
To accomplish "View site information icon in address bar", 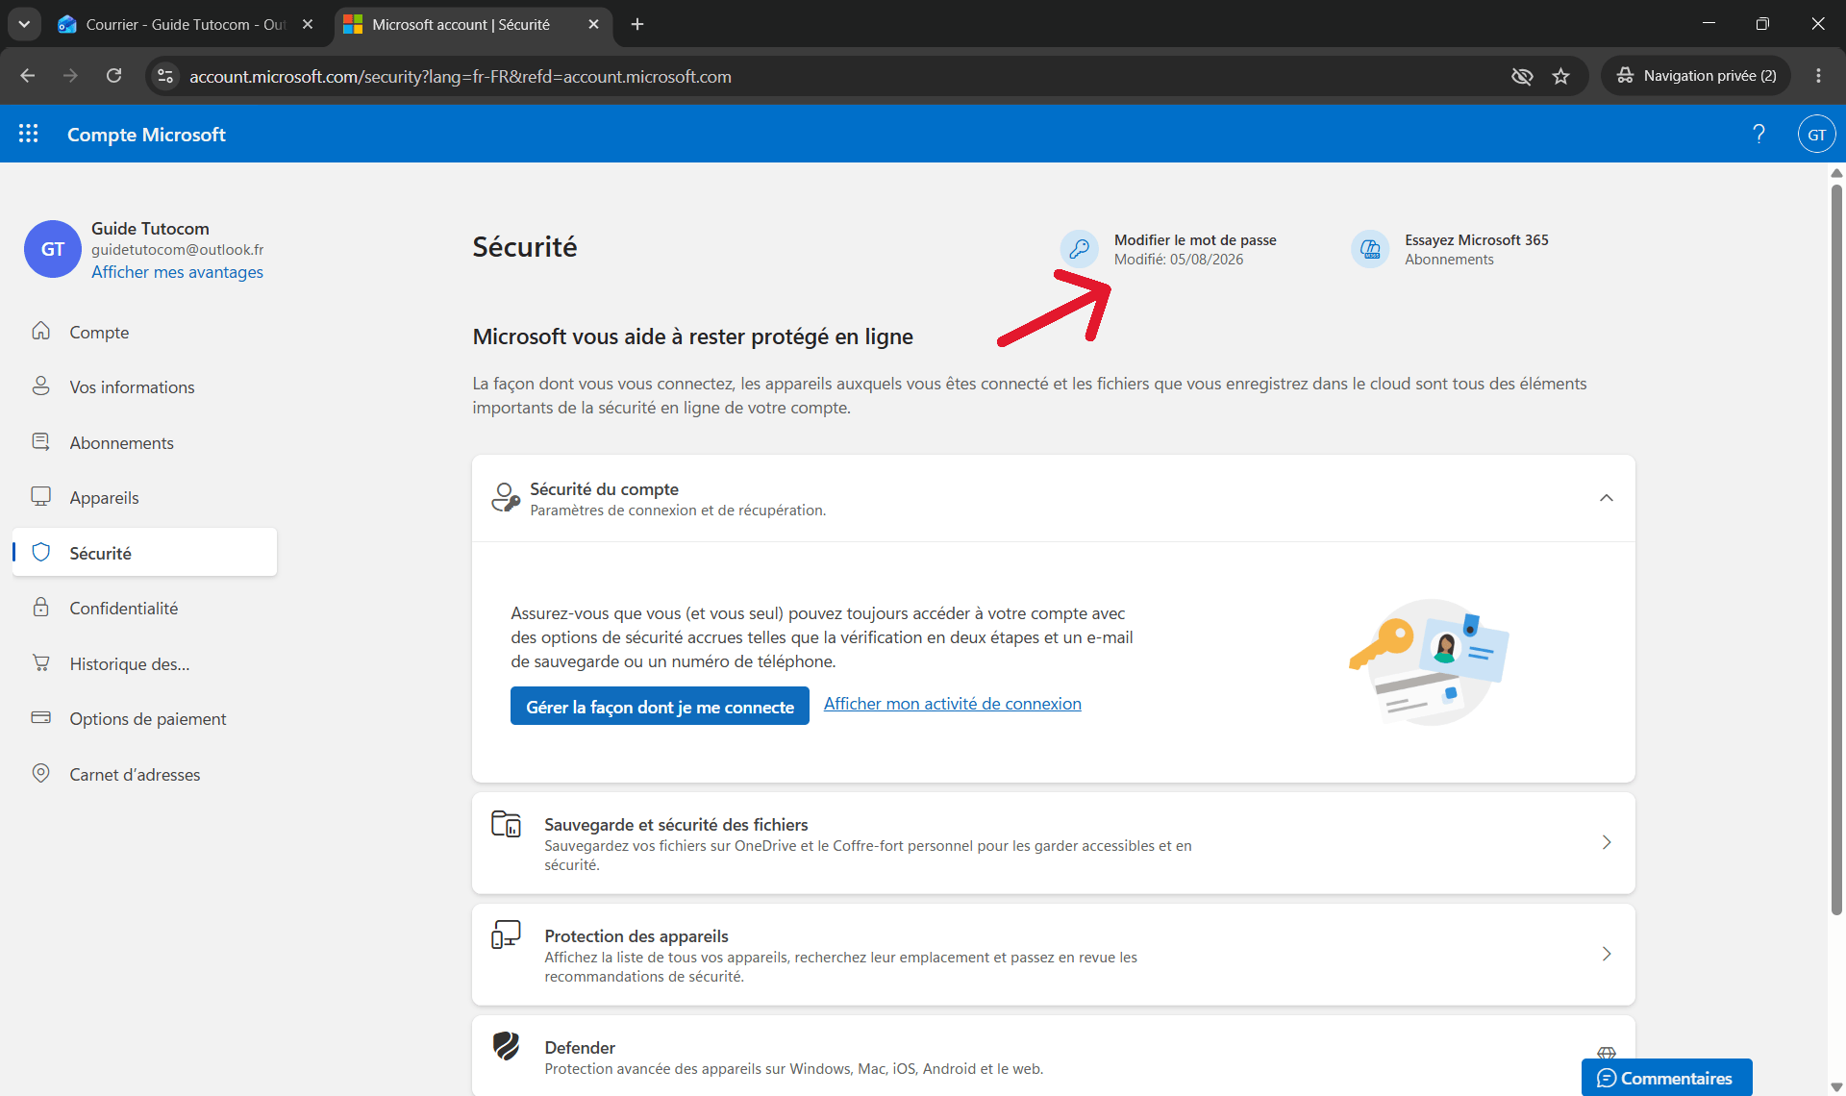I will click(165, 76).
